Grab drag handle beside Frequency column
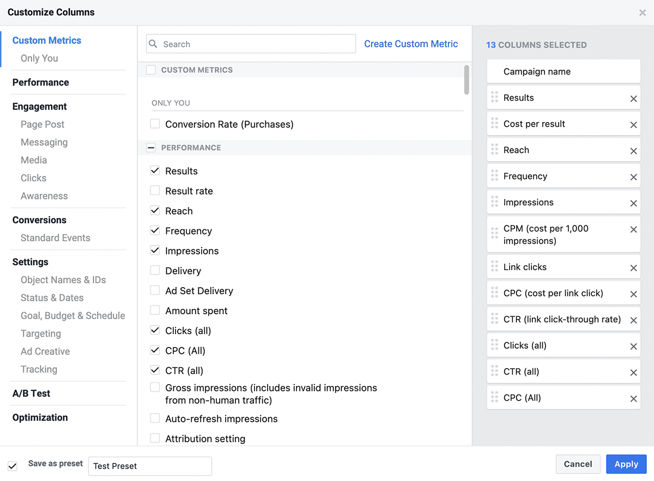This screenshot has height=481, width=654. click(494, 175)
